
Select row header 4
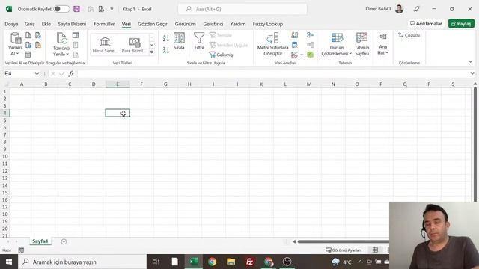click(5, 113)
